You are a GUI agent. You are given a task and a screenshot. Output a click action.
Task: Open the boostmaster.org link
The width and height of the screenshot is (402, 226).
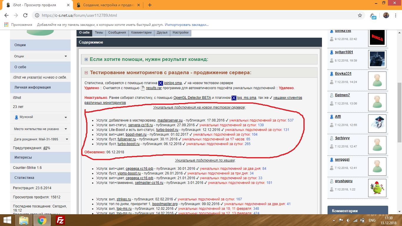(x=165, y=204)
